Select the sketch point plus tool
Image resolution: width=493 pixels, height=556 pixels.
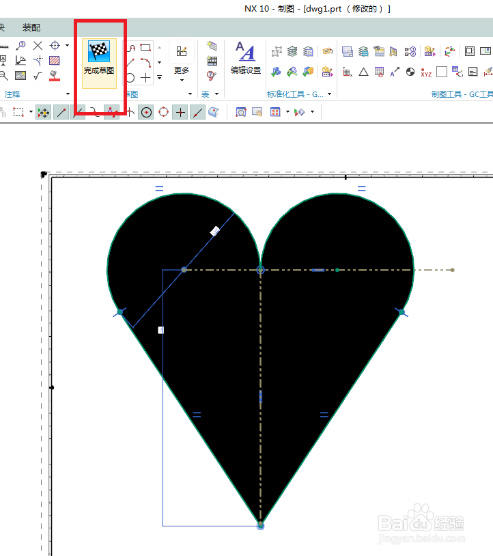click(x=145, y=78)
